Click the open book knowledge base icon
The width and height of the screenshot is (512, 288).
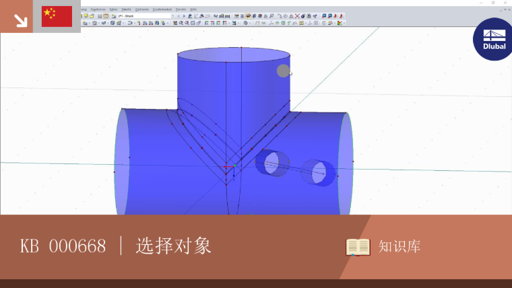click(358, 247)
